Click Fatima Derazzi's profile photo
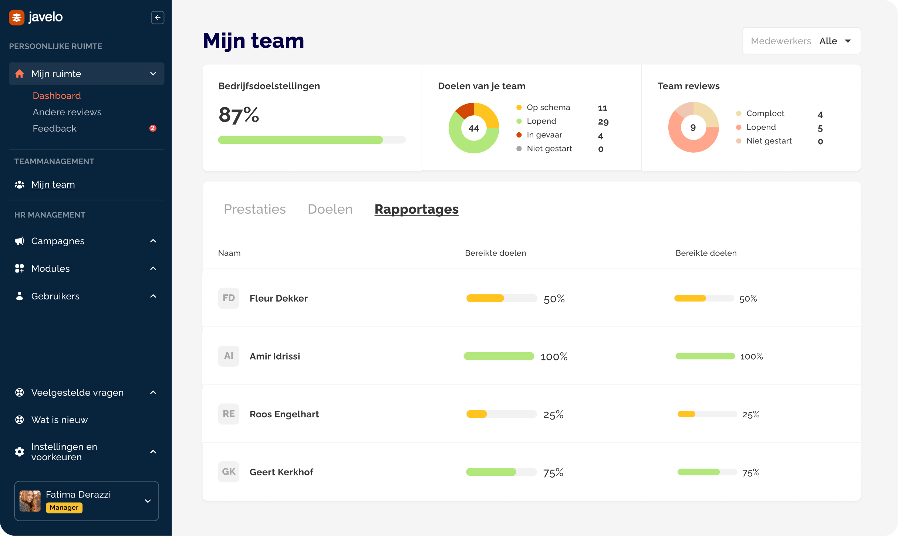 pos(30,501)
